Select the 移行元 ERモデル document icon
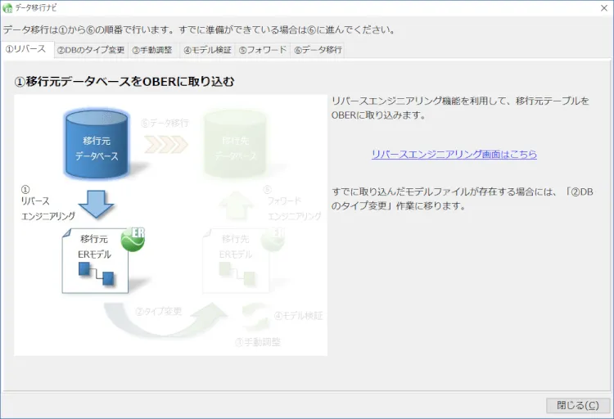 94,259
